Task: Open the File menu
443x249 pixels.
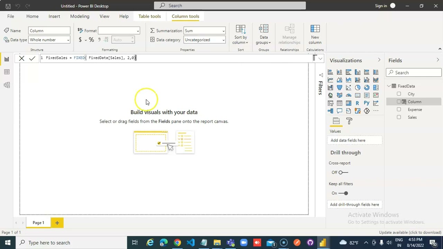Action: (11, 16)
